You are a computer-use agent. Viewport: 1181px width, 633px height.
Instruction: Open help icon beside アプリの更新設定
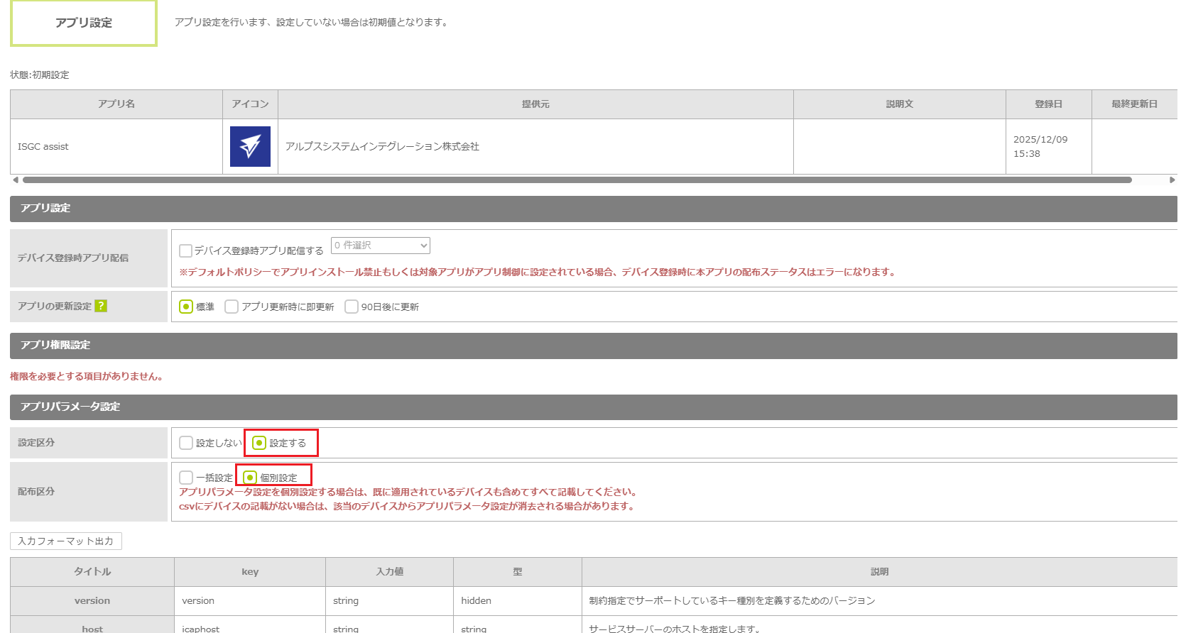101,306
